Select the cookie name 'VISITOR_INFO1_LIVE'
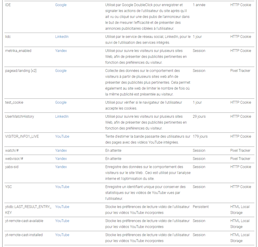The height and width of the screenshot is (247, 258). tap(22, 136)
